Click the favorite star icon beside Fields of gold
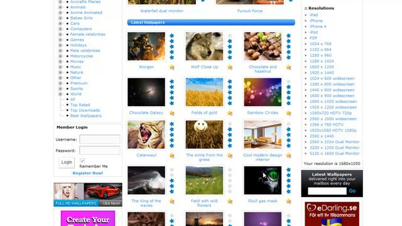This screenshot has width=402, height=226. click(230, 113)
